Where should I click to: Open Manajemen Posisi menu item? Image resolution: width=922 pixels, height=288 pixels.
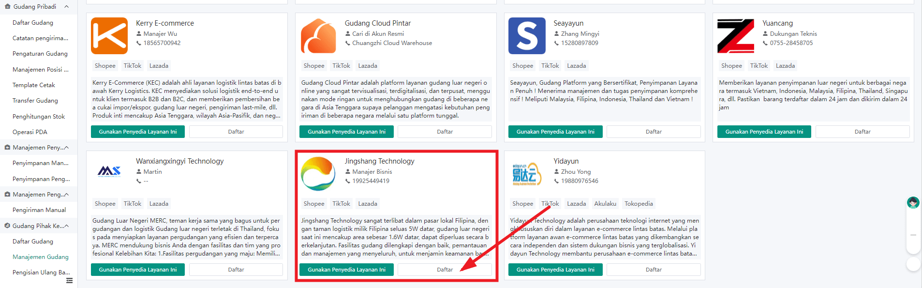(x=41, y=70)
